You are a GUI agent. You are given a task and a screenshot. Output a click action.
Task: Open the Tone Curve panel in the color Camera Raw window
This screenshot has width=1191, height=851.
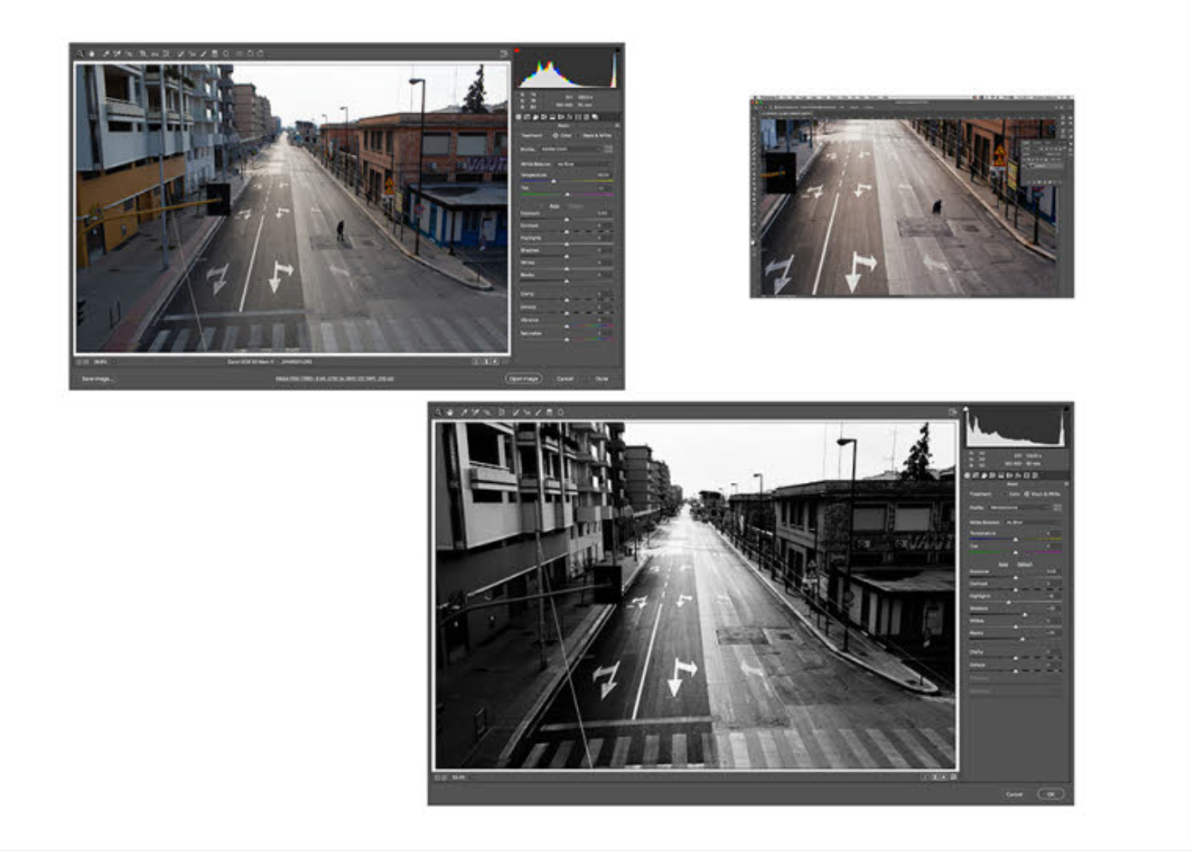coord(527,117)
